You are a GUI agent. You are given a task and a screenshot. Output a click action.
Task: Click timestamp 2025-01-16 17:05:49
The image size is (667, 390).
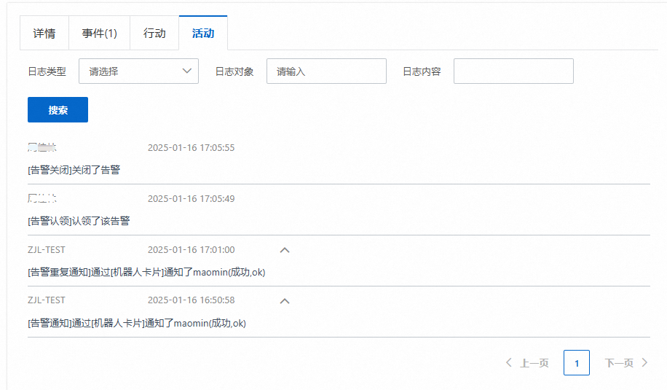(x=191, y=199)
